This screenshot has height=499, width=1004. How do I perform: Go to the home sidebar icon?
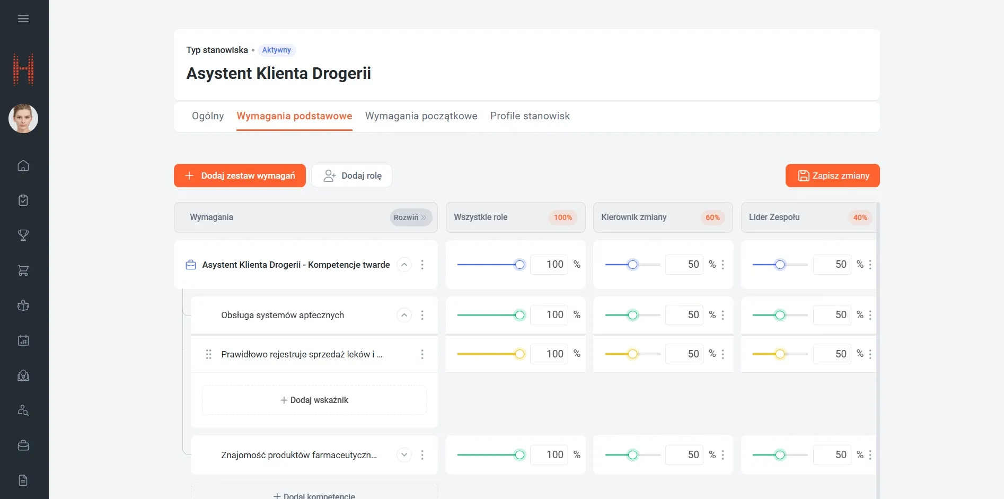[23, 165]
